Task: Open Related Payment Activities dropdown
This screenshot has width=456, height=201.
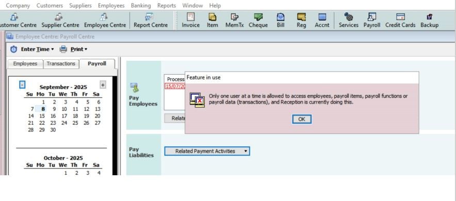Action: [207, 151]
